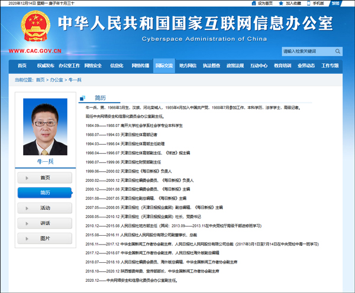The image size is (355, 293).
Task: Click the WWW.CAC.GOV.CN site address text
Action: tap(35, 51)
